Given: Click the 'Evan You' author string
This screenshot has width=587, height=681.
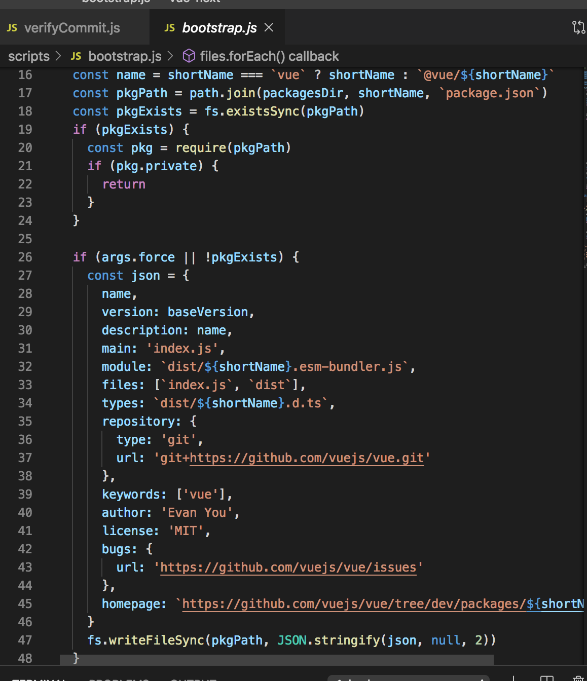Looking at the screenshot, I should [197, 513].
